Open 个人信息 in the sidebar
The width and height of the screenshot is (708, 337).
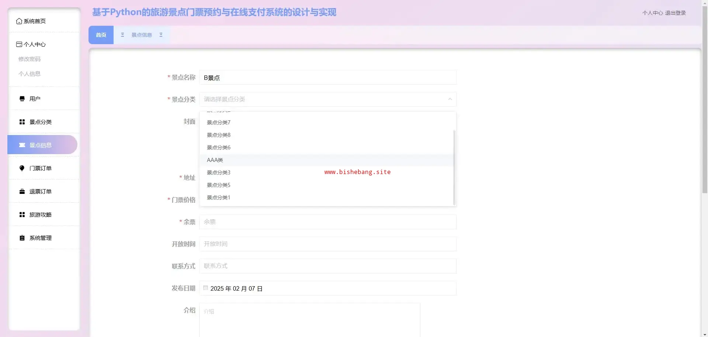(29, 74)
